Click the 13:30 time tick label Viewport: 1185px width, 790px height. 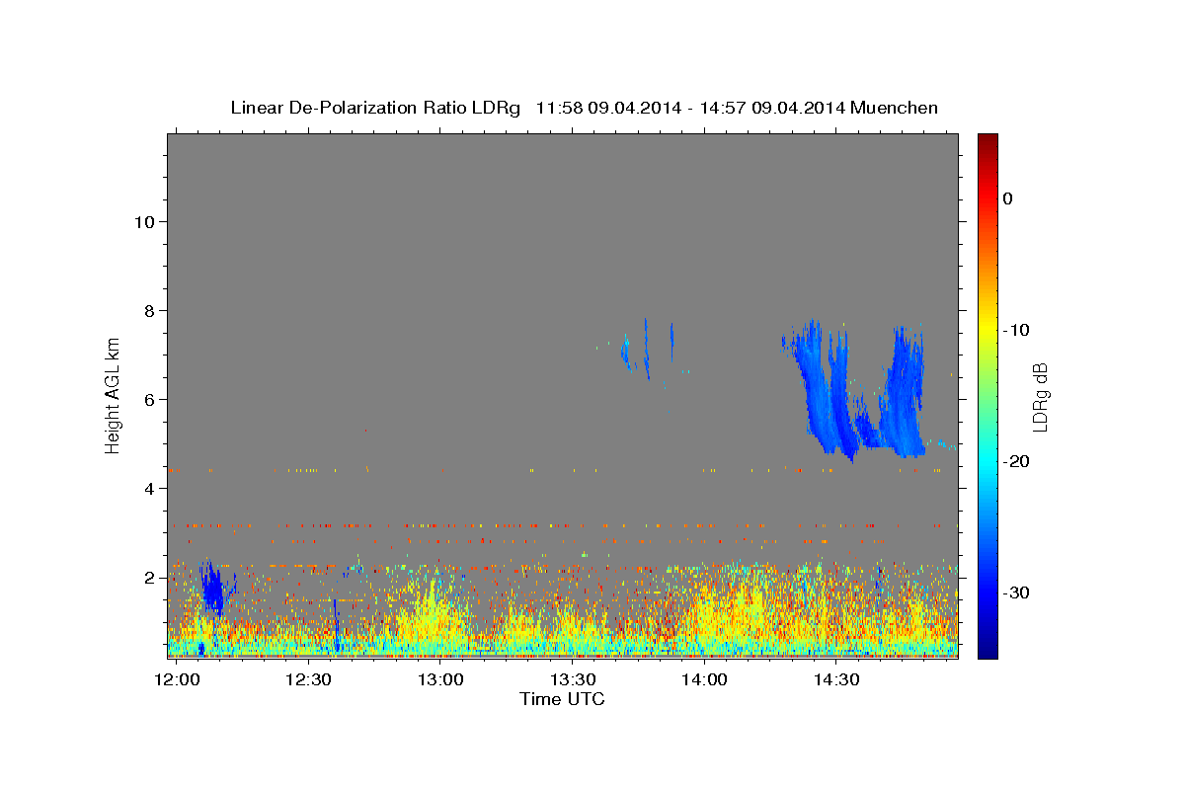coord(573,679)
